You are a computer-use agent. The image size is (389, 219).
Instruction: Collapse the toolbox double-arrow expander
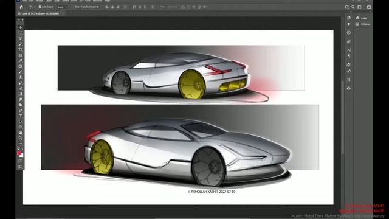pos(19,20)
